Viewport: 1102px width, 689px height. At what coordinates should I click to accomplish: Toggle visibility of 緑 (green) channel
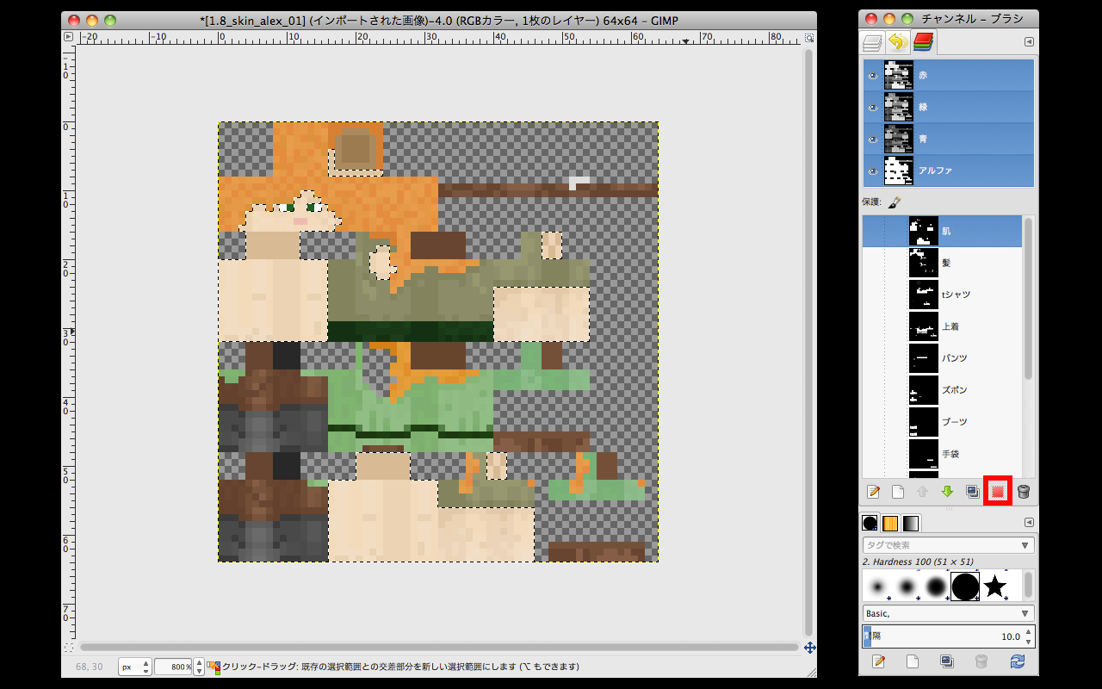coord(872,108)
